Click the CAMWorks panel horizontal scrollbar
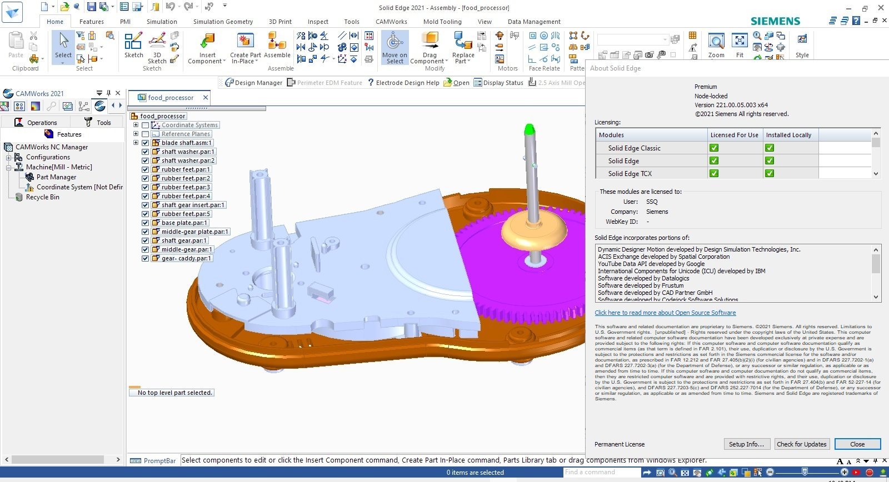The image size is (889, 482). click(58, 459)
